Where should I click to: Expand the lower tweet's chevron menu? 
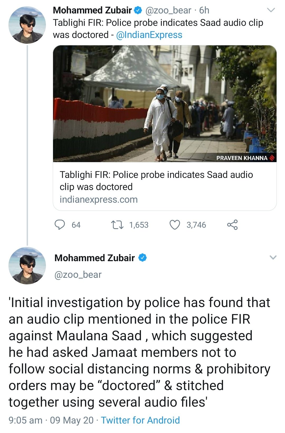[273, 257]
